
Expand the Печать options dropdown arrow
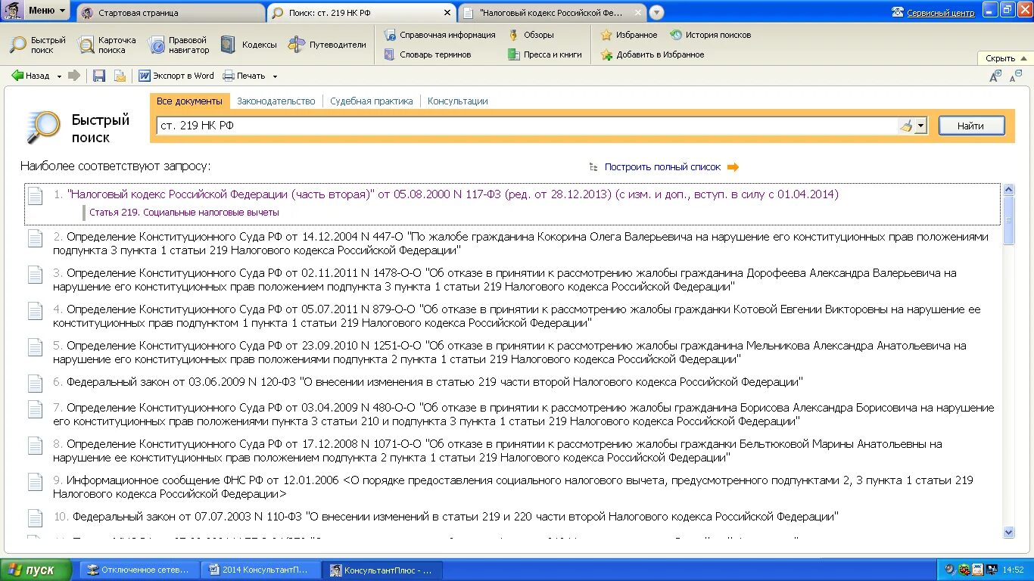pyautogui.click(x=275, y=76)
